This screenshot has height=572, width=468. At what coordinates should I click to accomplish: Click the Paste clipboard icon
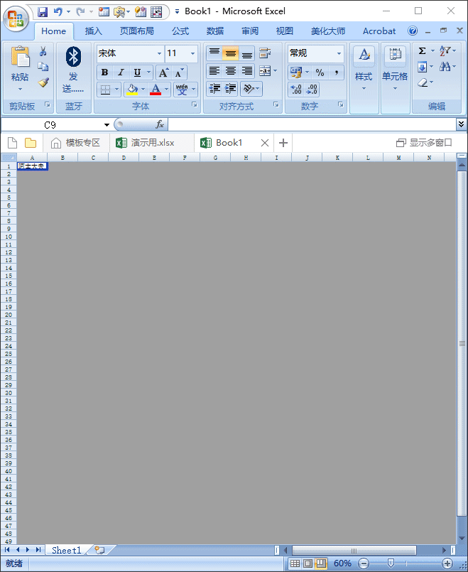pyautogui.click(x=20, y=57)
